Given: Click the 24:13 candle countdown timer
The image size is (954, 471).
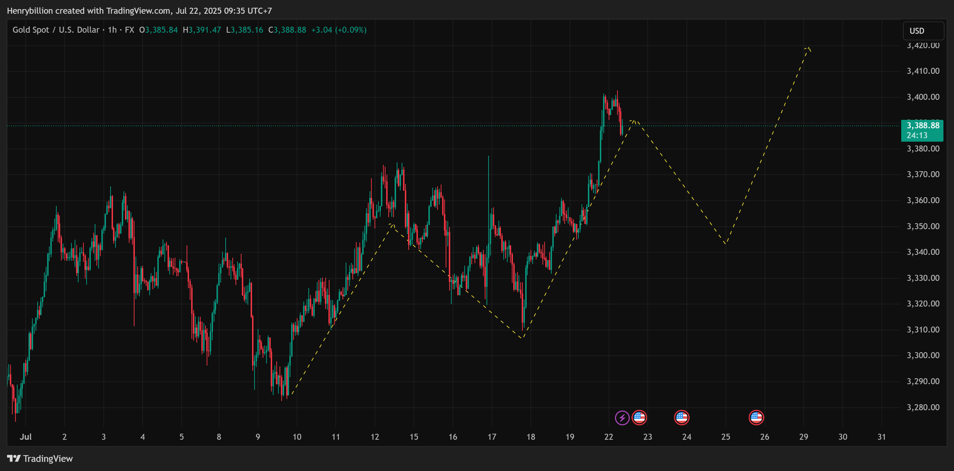Looking at the screenshot, I should point(917,136).
